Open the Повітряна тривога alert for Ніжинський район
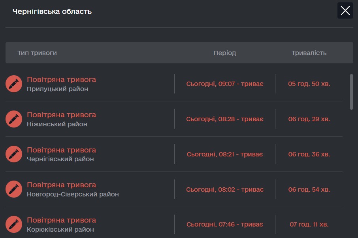Image resolution: width=358 pixels, height=238 pixels. [61, 114]
